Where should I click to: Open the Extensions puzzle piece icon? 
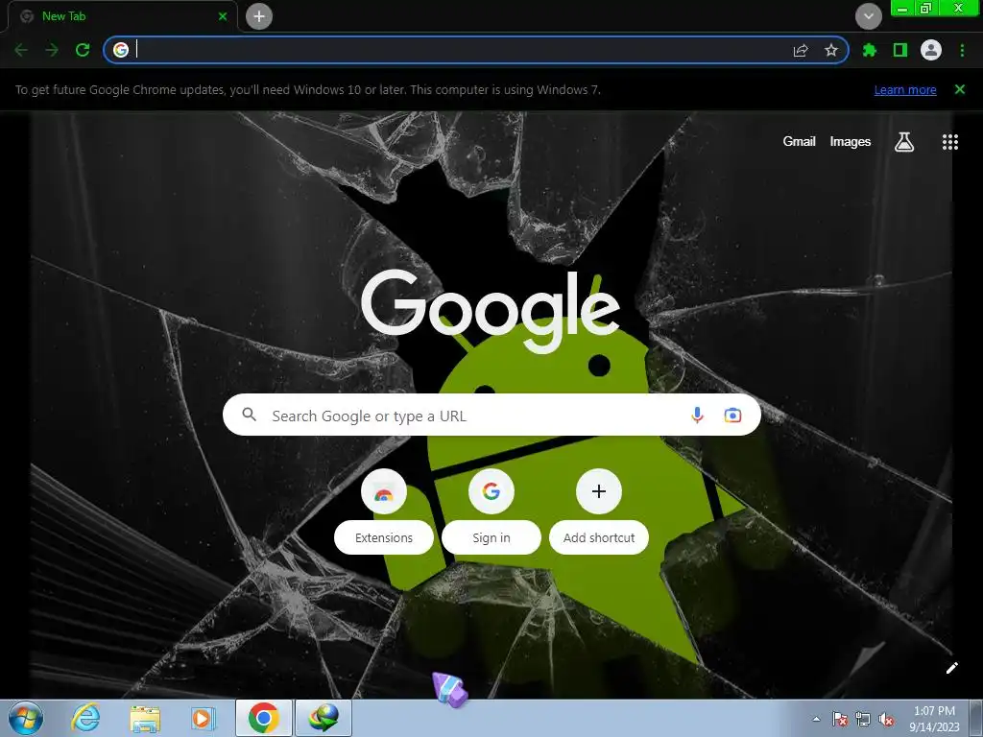pyautogui.click(x=870, y=50)
